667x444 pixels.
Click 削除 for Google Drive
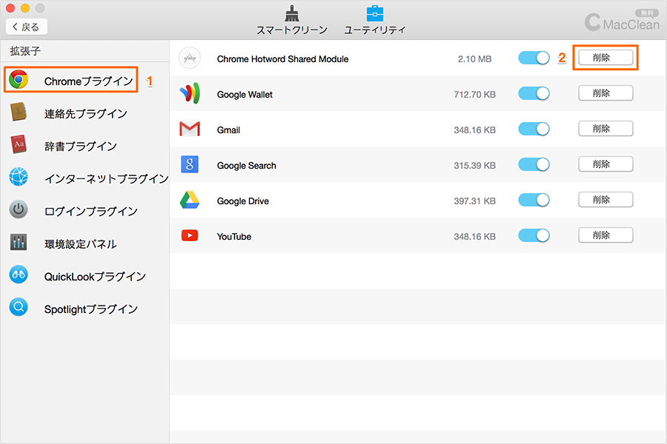point(605,199)
